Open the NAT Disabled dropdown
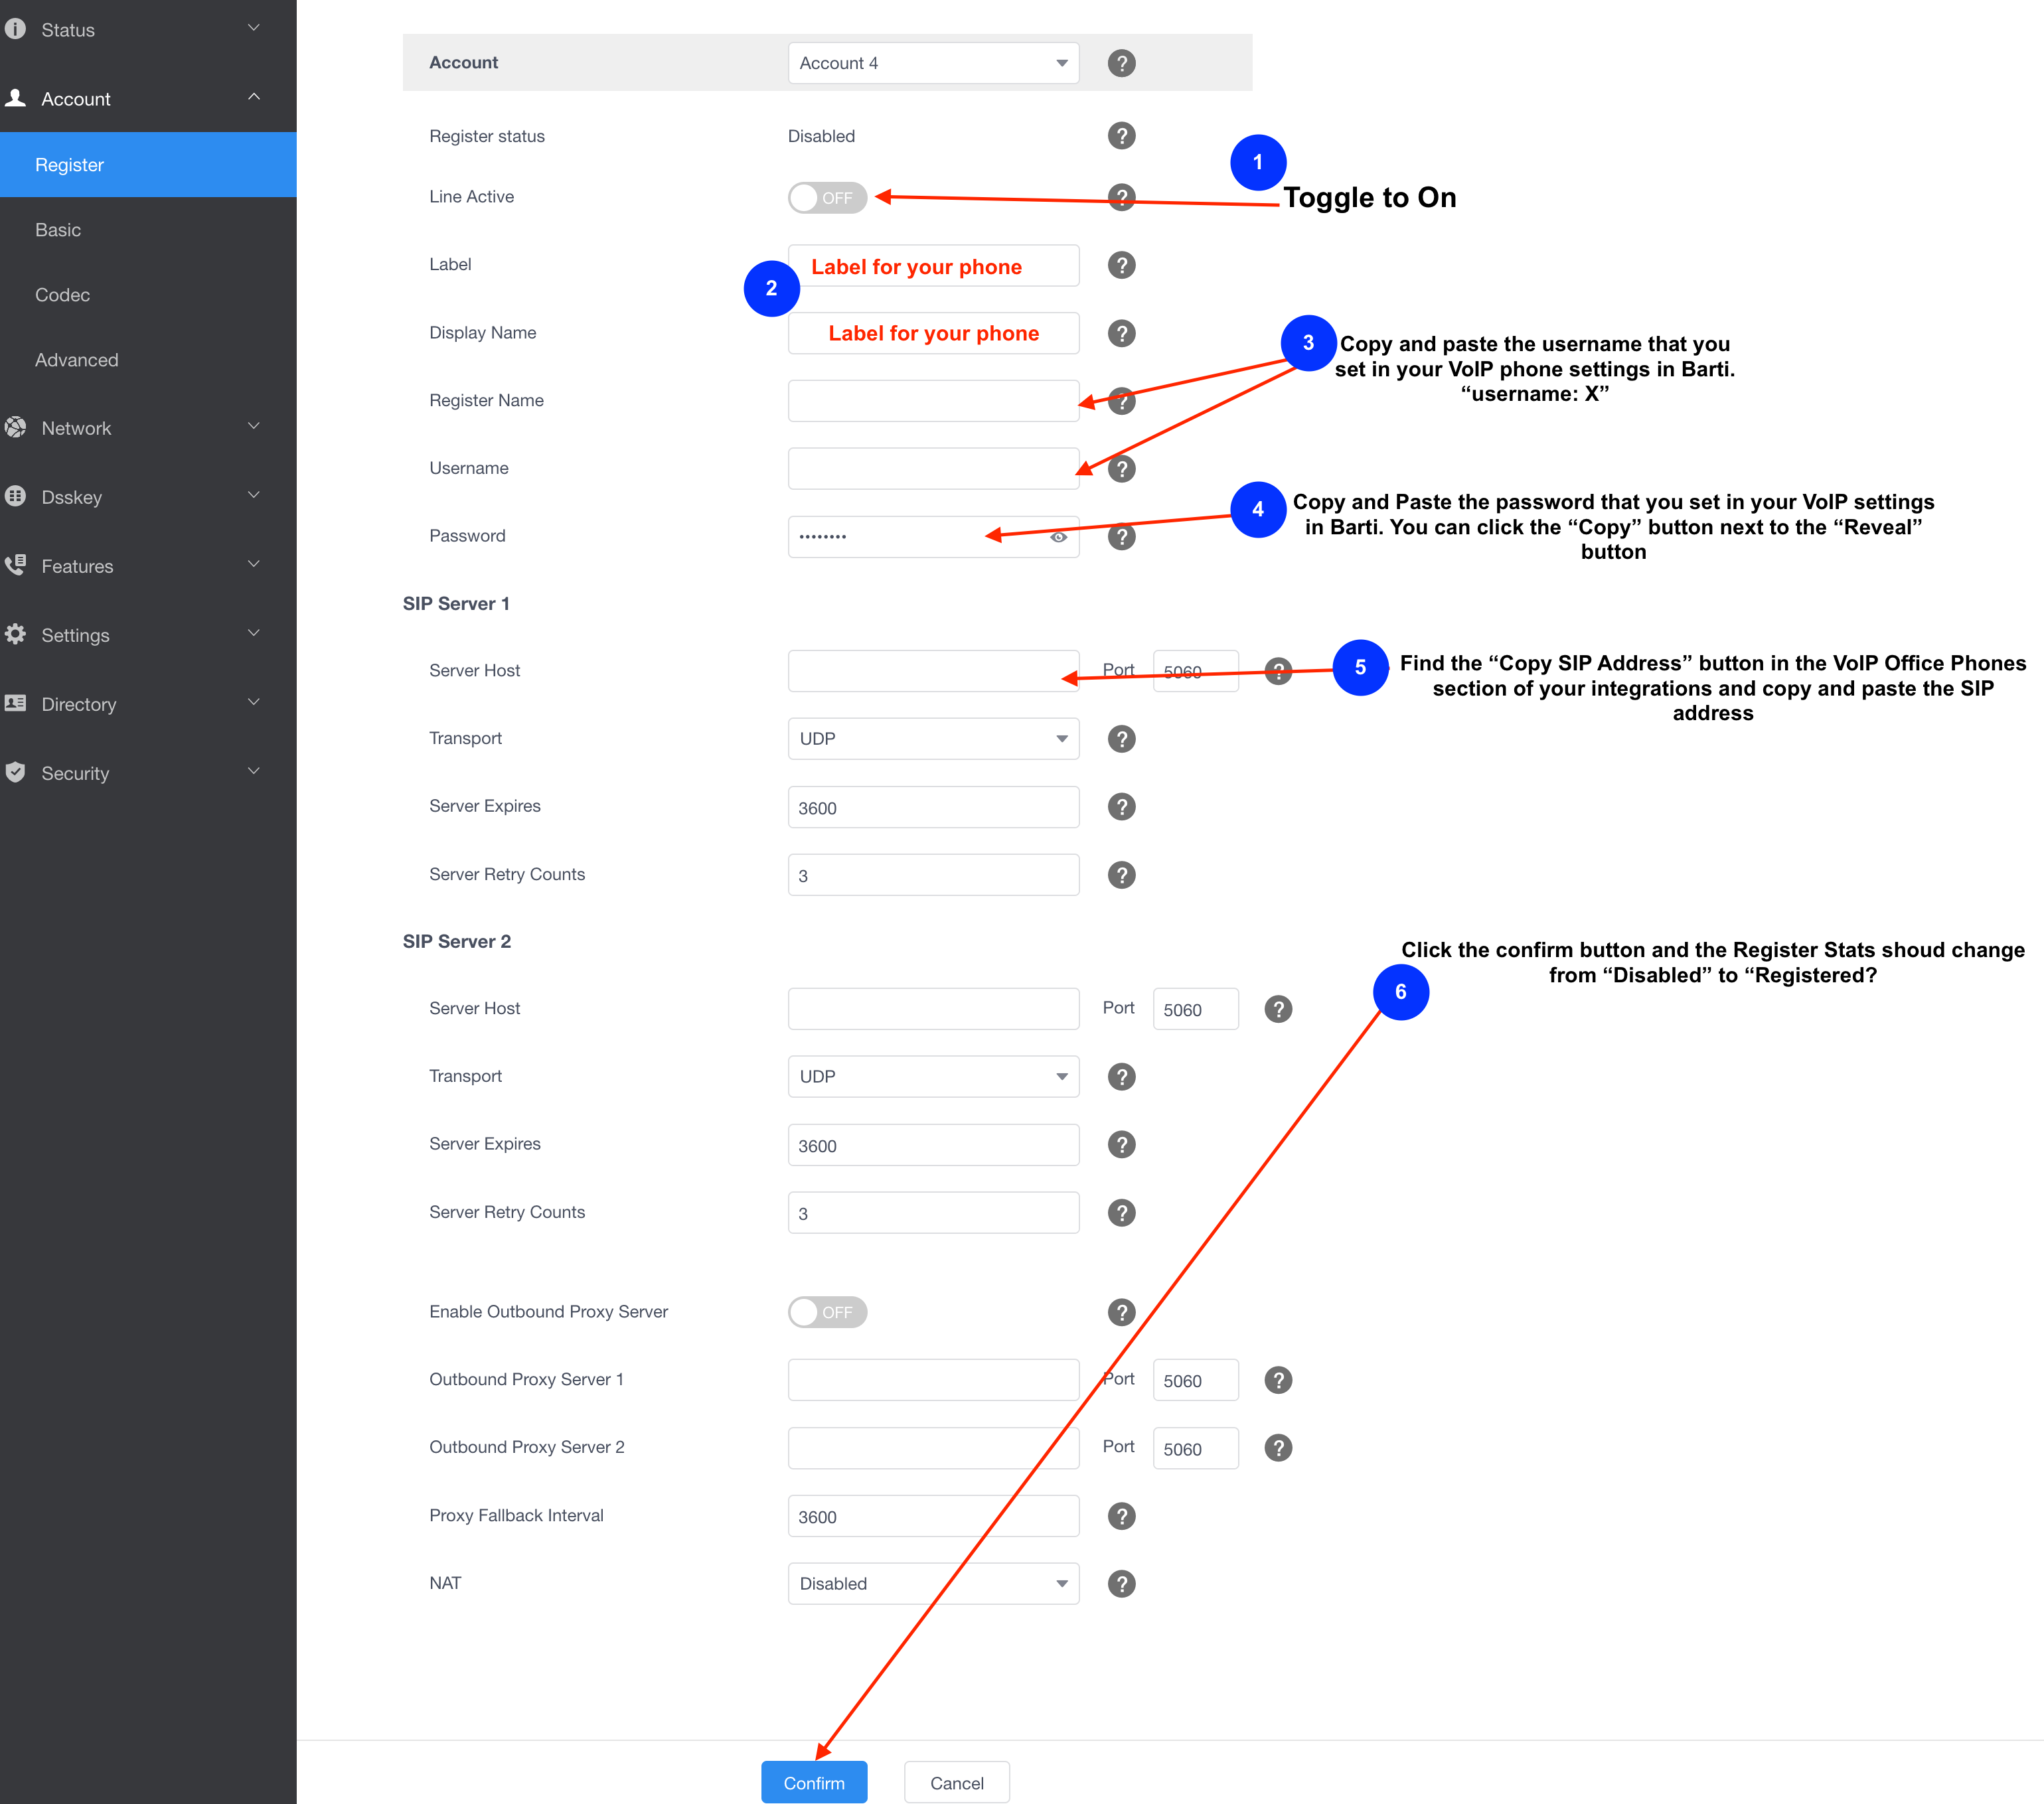Viewport: 2044px width, 1804px height. [x=933, y=1584]
